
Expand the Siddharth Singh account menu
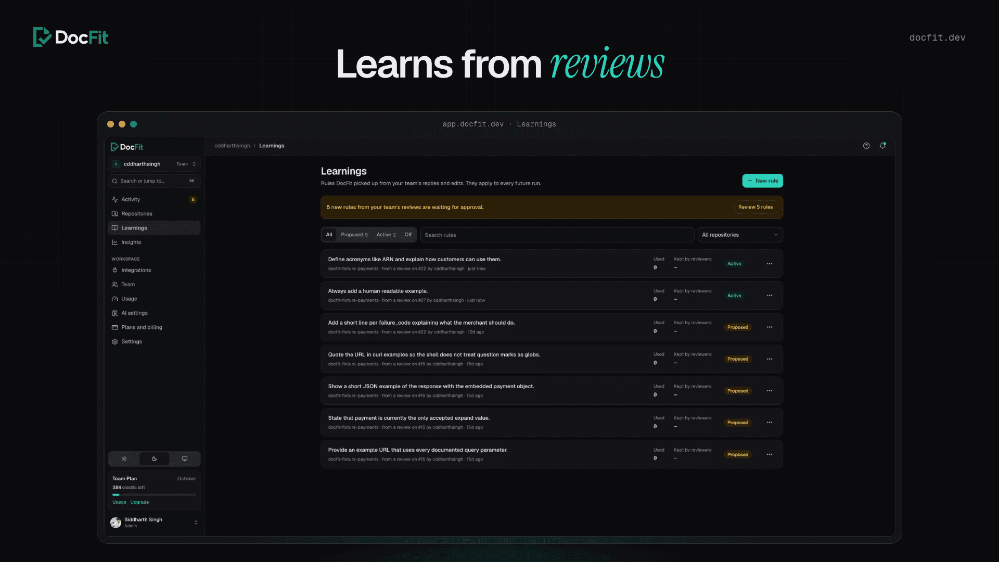(155, 522)
